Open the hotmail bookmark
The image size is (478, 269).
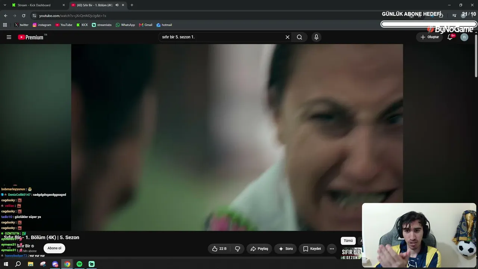[x=164, y=25]
